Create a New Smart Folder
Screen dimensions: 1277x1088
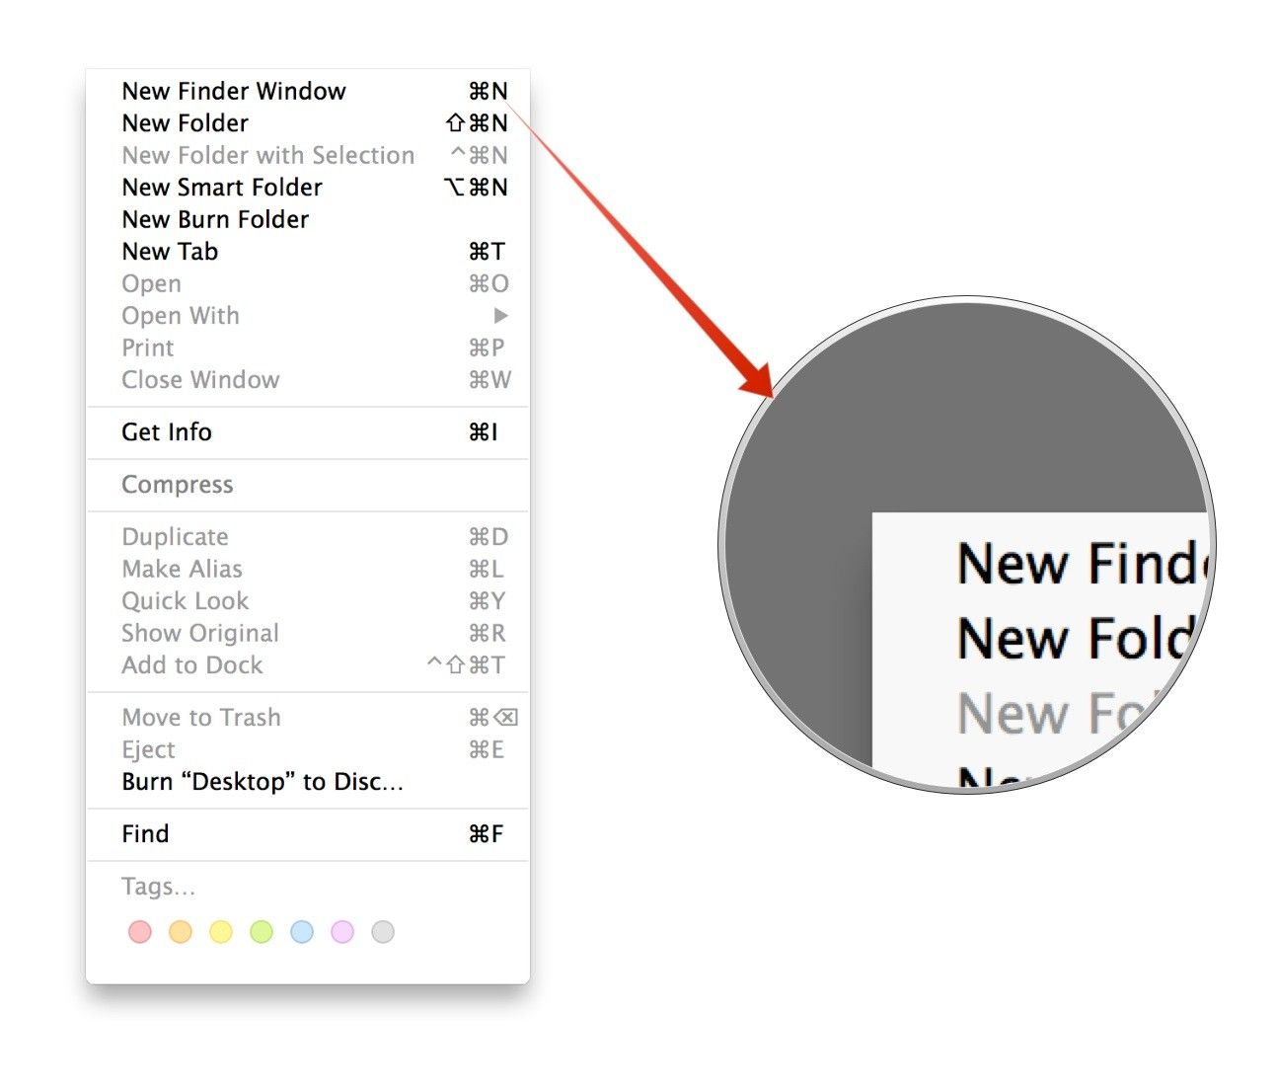222,188
